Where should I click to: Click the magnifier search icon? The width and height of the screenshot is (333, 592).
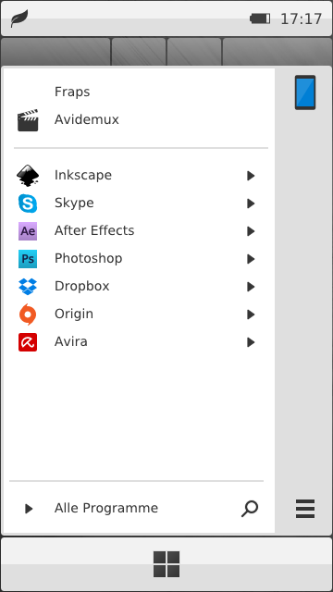250,509
